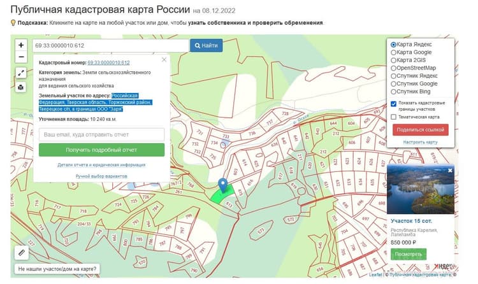Dismiss the land plot advertisement
This screenshot has width=478, height=284.
tap(450, 171)
